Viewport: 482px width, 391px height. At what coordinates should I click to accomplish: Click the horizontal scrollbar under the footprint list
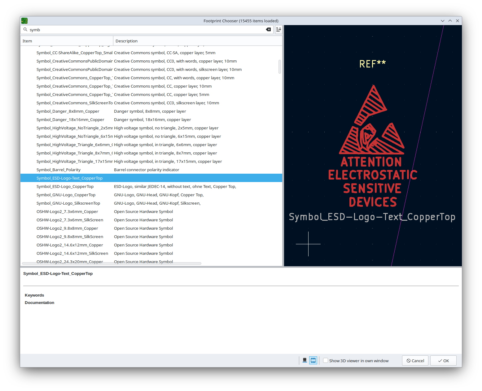coord(112,263)
